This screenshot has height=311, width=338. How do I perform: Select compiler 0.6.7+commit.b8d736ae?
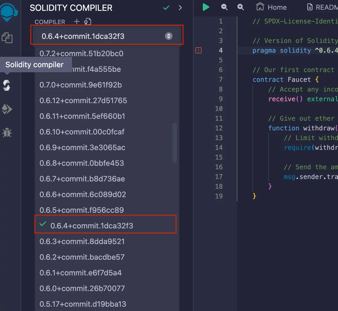[107, 179]
